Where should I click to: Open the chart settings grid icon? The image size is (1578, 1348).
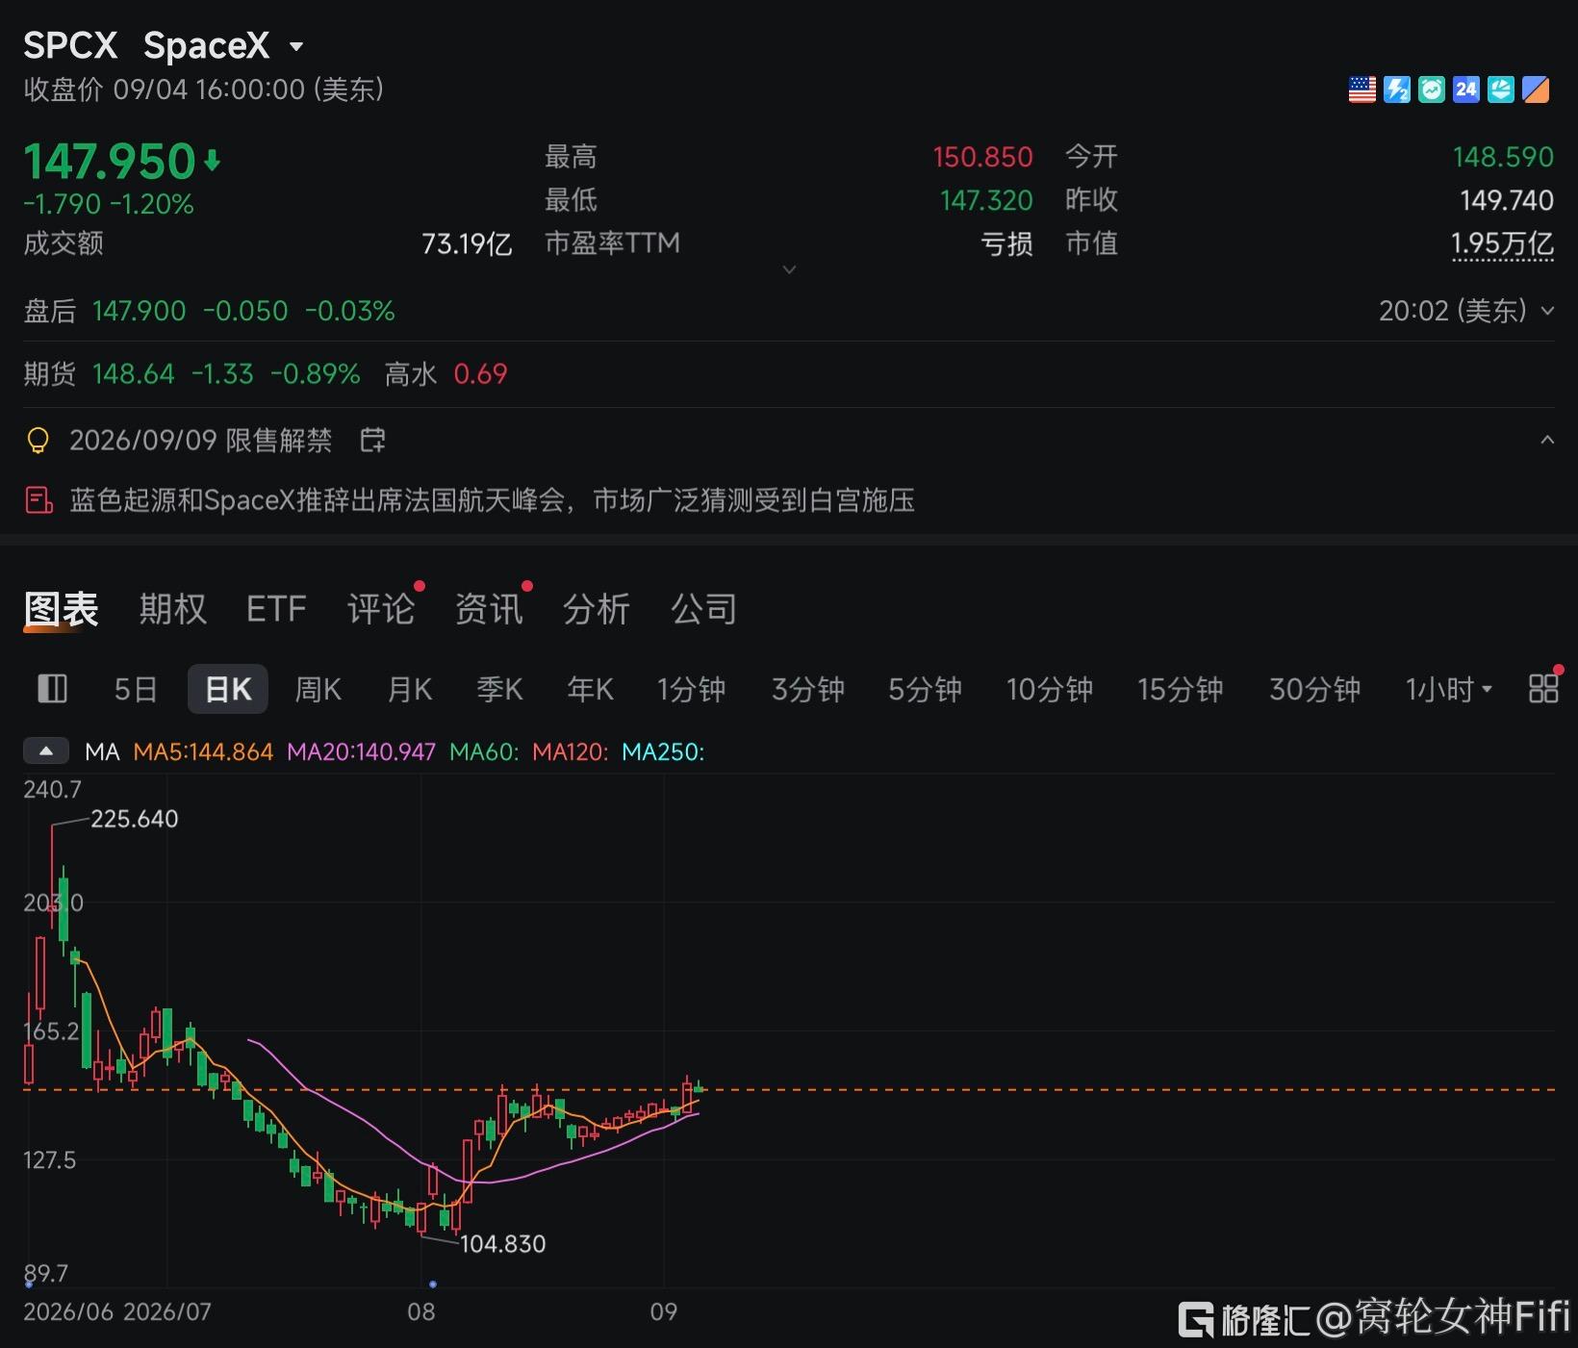coord(1543,688)
